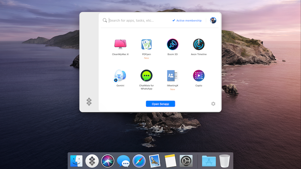Open Notes from the Dock
This screenshot has height=169, width=301.
tap(170, 161)
